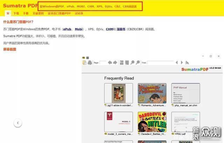Open the 讨论区 forum tab
The width and height of the screenshot is (224, 143).
pos(79,13)
